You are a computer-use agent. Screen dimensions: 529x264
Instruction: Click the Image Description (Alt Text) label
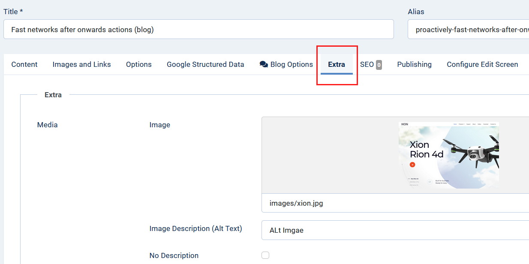tap(195, 228)
